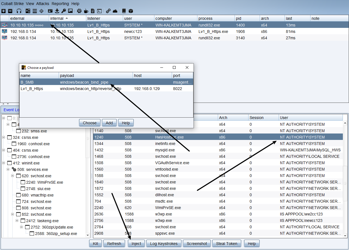Collapse the 412: wininit.exe tree node
Image resolution: width=349 pixels, height=250 pixels.
click(4, 163)
